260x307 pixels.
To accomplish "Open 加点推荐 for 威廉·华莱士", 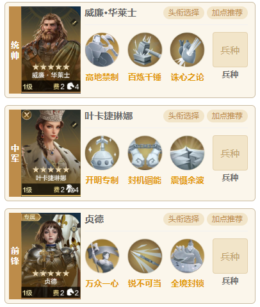I will pos(227,13).
